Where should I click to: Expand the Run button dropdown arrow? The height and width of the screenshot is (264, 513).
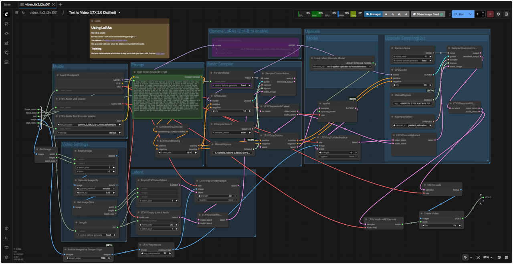pyautogui.click(x=470, y=14)
